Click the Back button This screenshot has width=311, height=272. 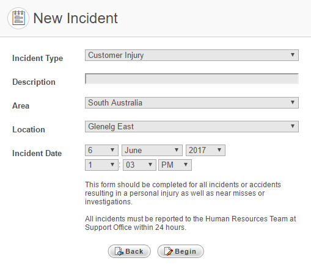[130, 251]
